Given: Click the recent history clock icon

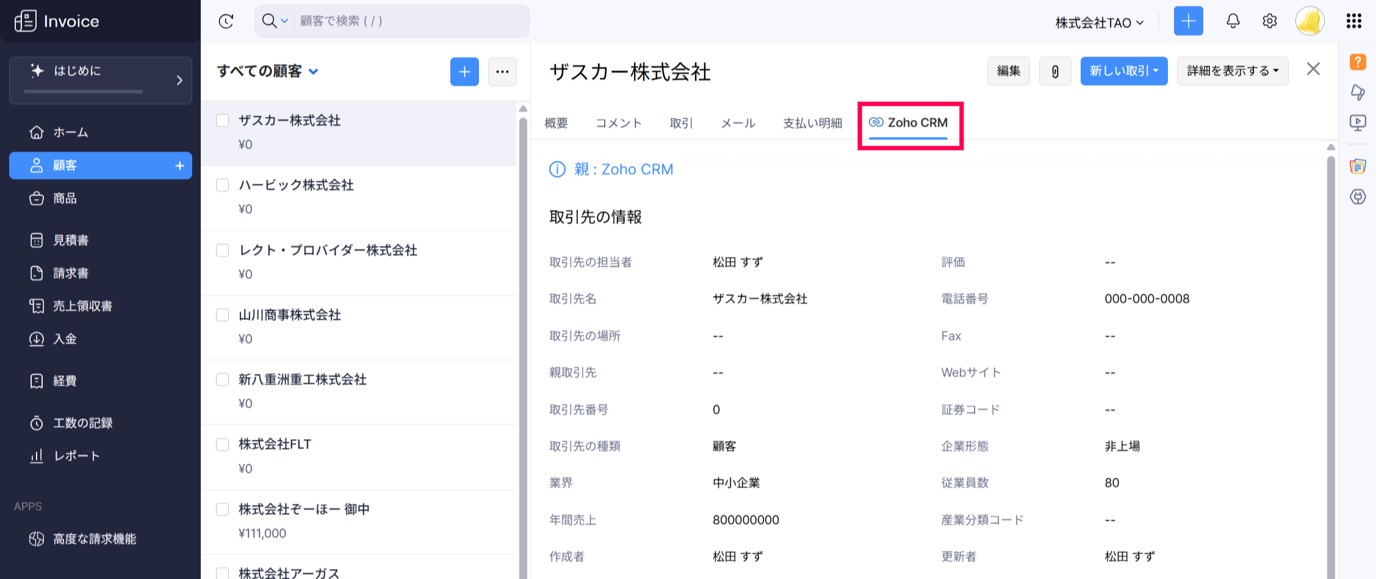Looking at the screenshot, I should (226, 21).
